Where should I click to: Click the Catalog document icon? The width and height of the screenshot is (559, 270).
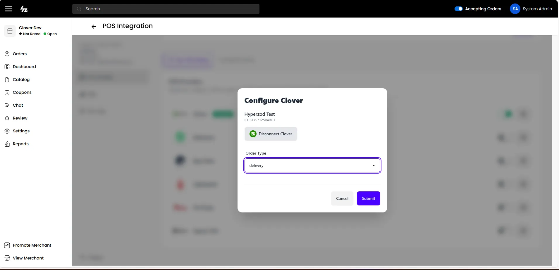click(x=7, y=79)
